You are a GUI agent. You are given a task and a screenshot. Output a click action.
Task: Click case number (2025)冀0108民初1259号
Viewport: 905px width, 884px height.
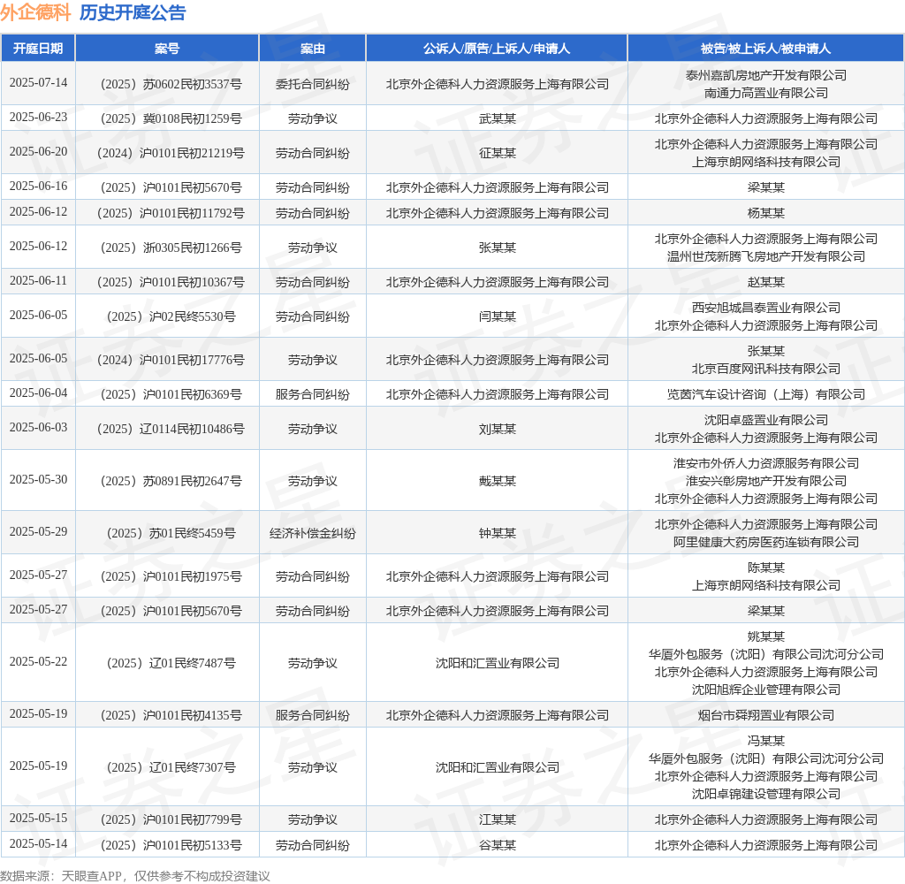pos(171,119)
